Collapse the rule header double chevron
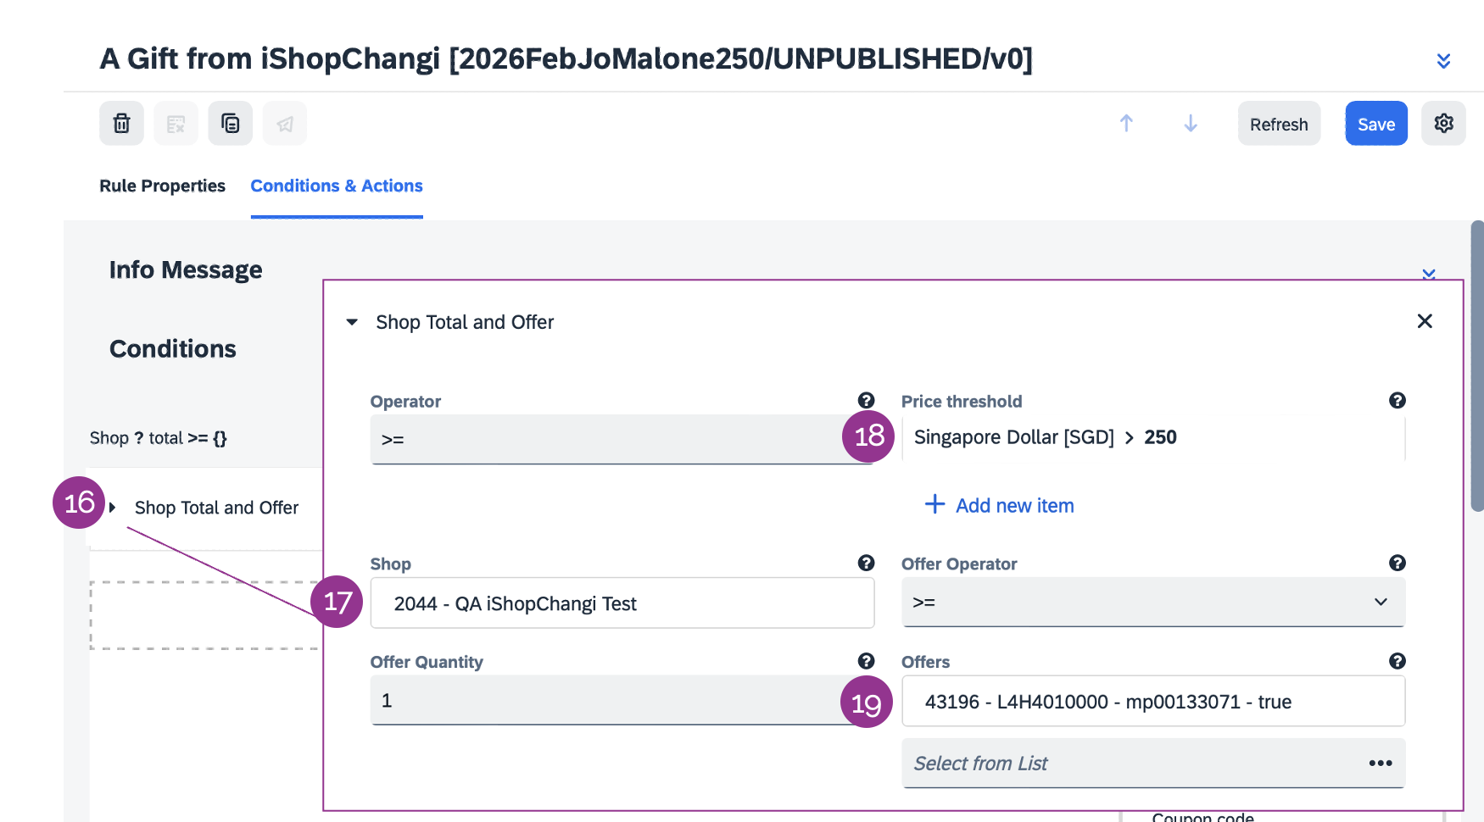 [x=1443, y=61]
